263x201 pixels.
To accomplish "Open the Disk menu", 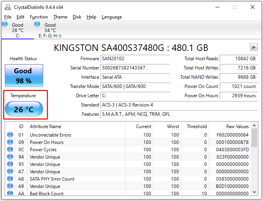I will pos(77,17).
